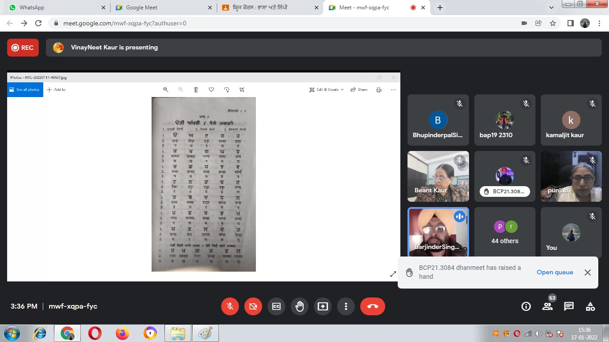Open the chat with everyone panel
This screenshot has height=342, width=609.
(x=569, y=306)
